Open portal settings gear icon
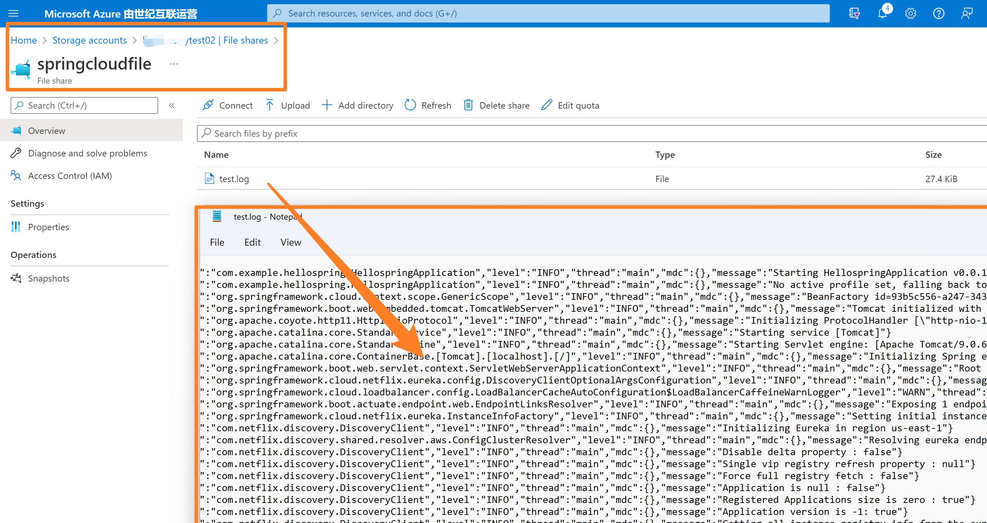Viewport: 987px width, 523px height. (910, 14)
